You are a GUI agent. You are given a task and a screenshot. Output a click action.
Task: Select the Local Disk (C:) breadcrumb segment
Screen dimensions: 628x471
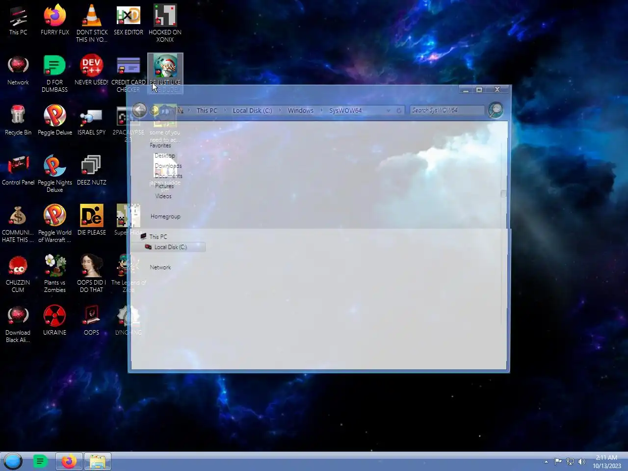pyautogui.click(x=252, y=110)
